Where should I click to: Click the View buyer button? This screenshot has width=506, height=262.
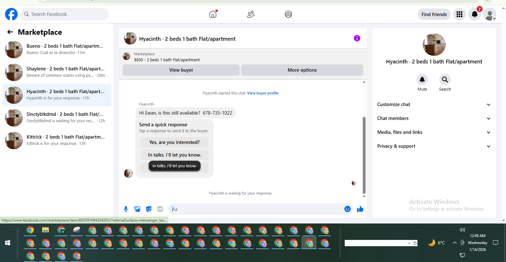(181, 70)
